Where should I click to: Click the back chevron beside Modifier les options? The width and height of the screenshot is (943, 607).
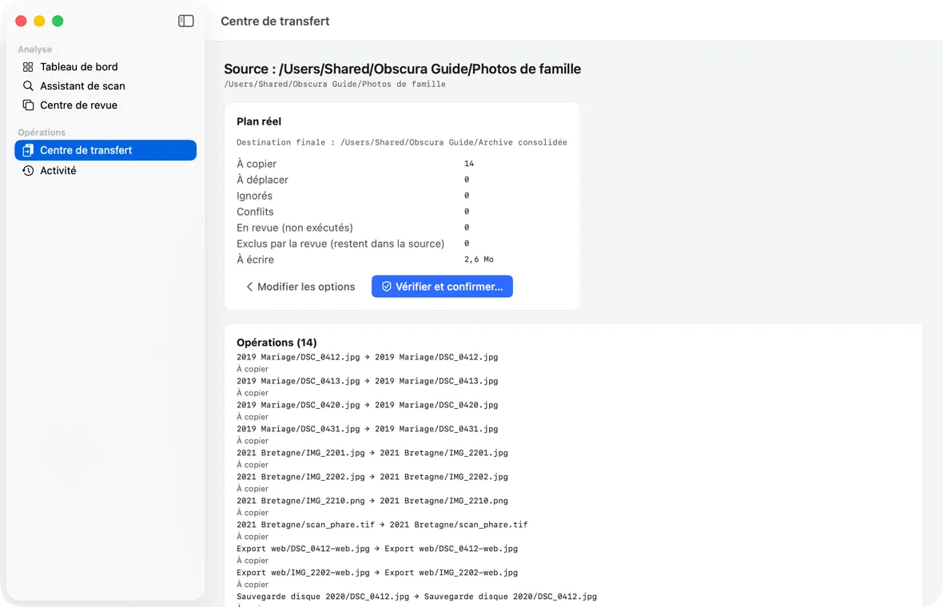click(x=249, y=287)
